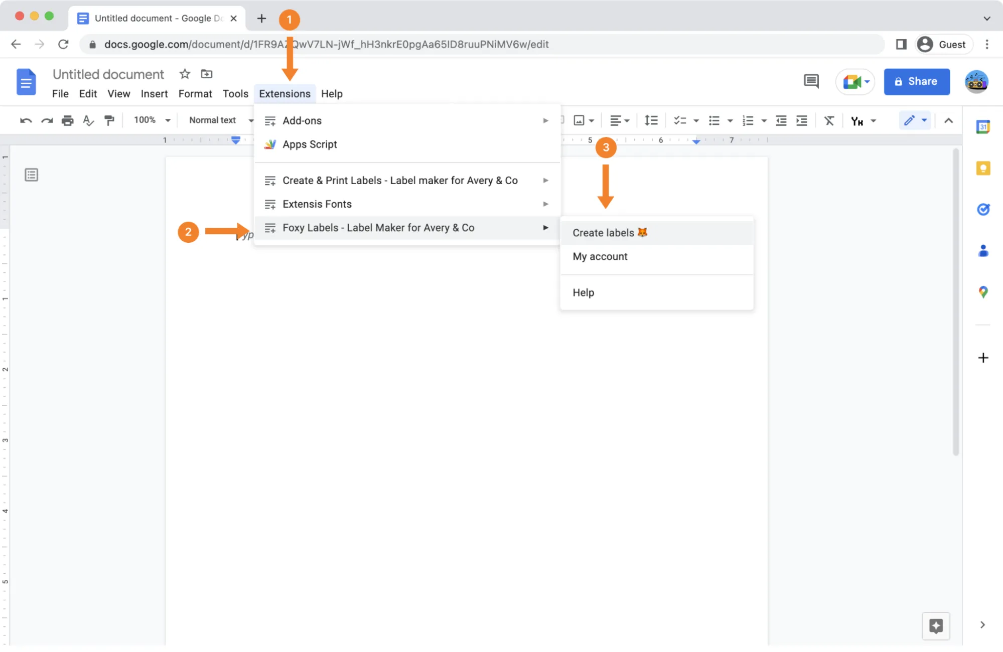This screenshot has width=1003, height=652.
Task: Reload the browser page
Action: 63,45
